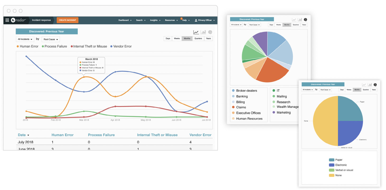
Task: Sort the table by the Date column
Action: coord(23,135)
